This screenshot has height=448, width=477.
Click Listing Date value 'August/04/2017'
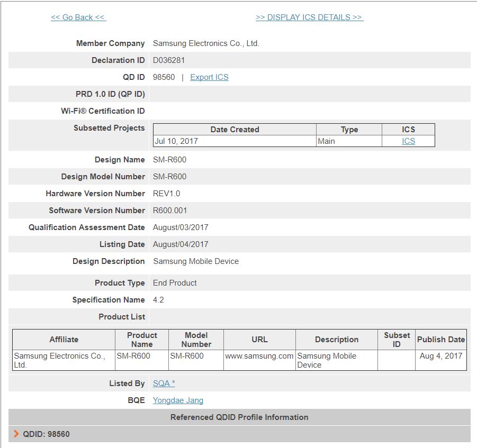pos(181,244)
